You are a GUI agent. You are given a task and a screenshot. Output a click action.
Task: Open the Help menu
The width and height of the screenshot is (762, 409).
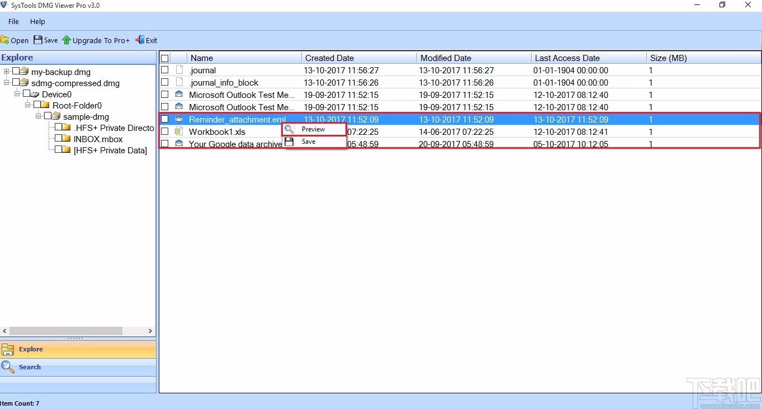coord(37,21)
